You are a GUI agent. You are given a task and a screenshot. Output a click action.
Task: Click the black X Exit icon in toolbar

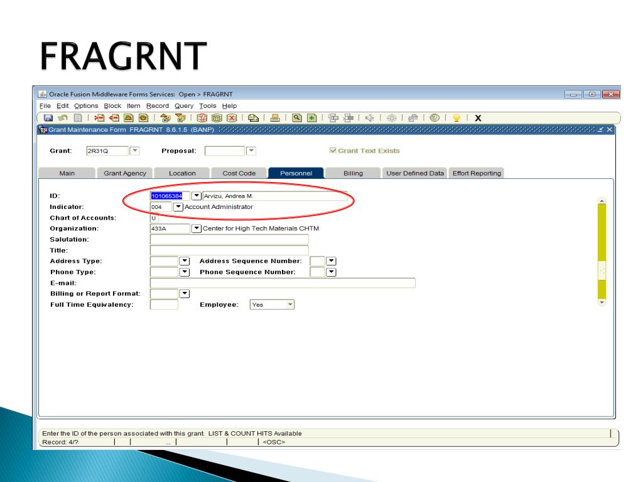point(478,118)
